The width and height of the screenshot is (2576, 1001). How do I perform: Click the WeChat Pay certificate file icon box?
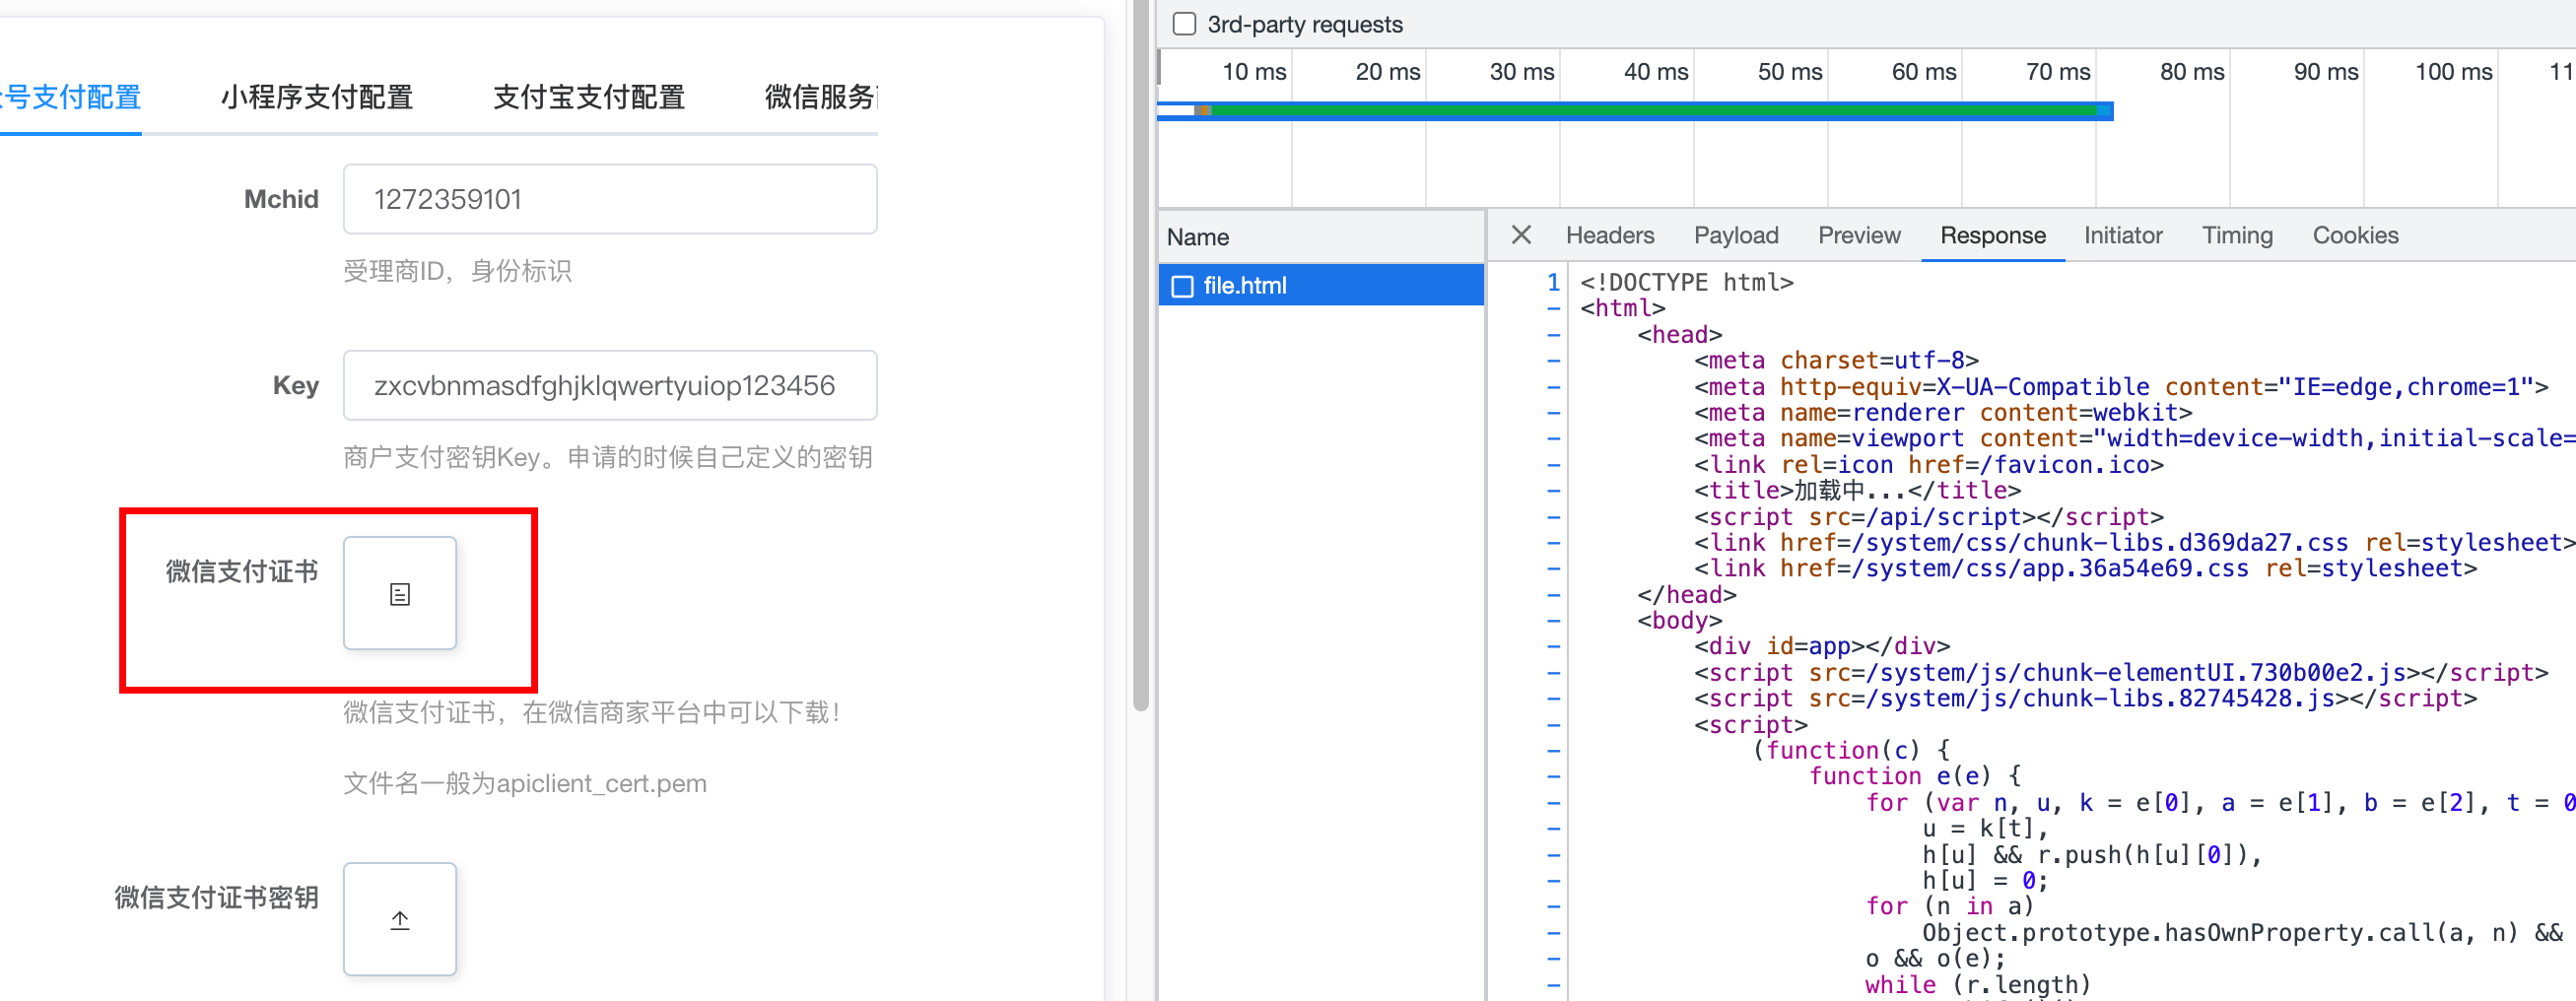pyautogui.click(x=400, y=594)
